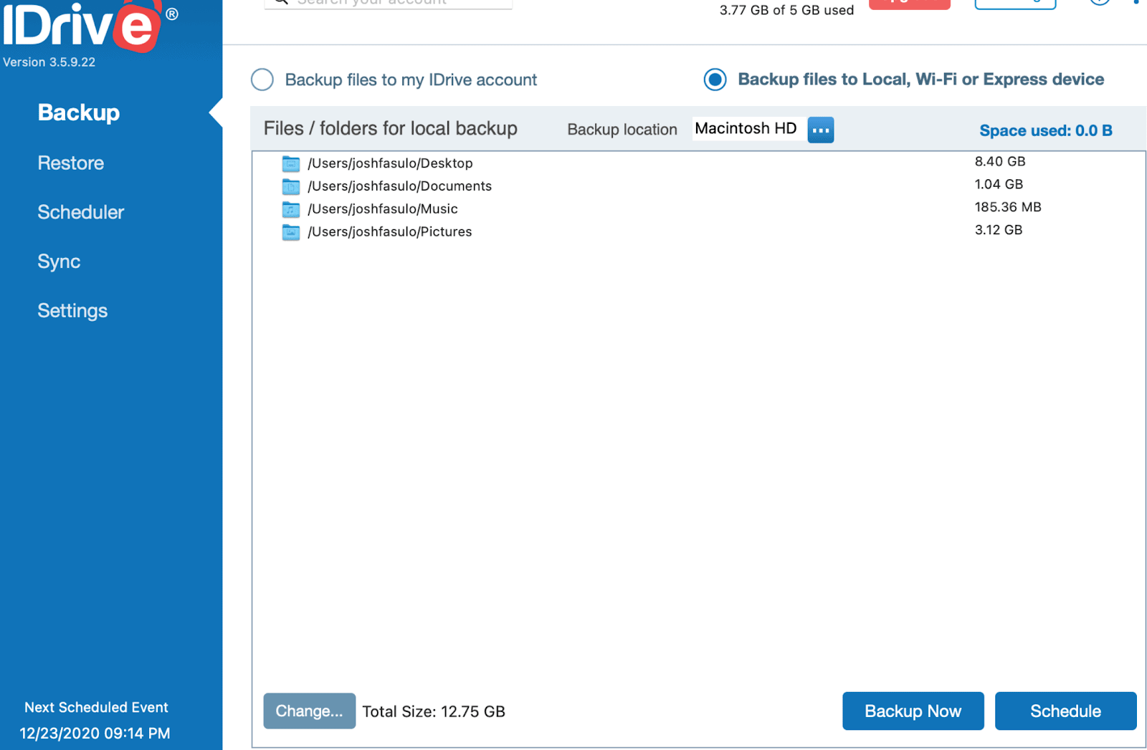Image resolution: width=1147 pixels, height=750 pixels.
Task: Click Version 3.5.9.22 text
Action: 49,62
